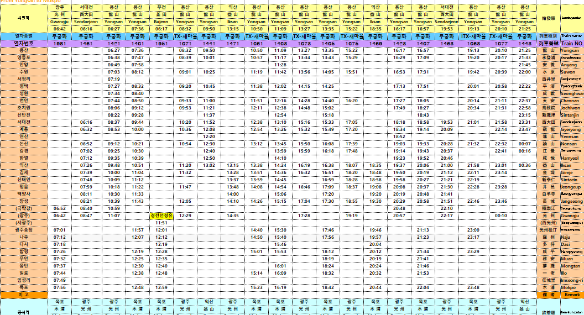Select the 시발역 header cell

click(24, 18)
